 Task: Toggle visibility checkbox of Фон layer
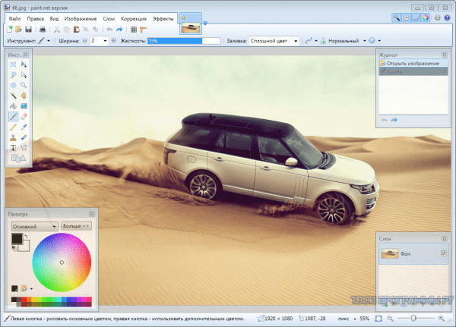pos(444,253)
